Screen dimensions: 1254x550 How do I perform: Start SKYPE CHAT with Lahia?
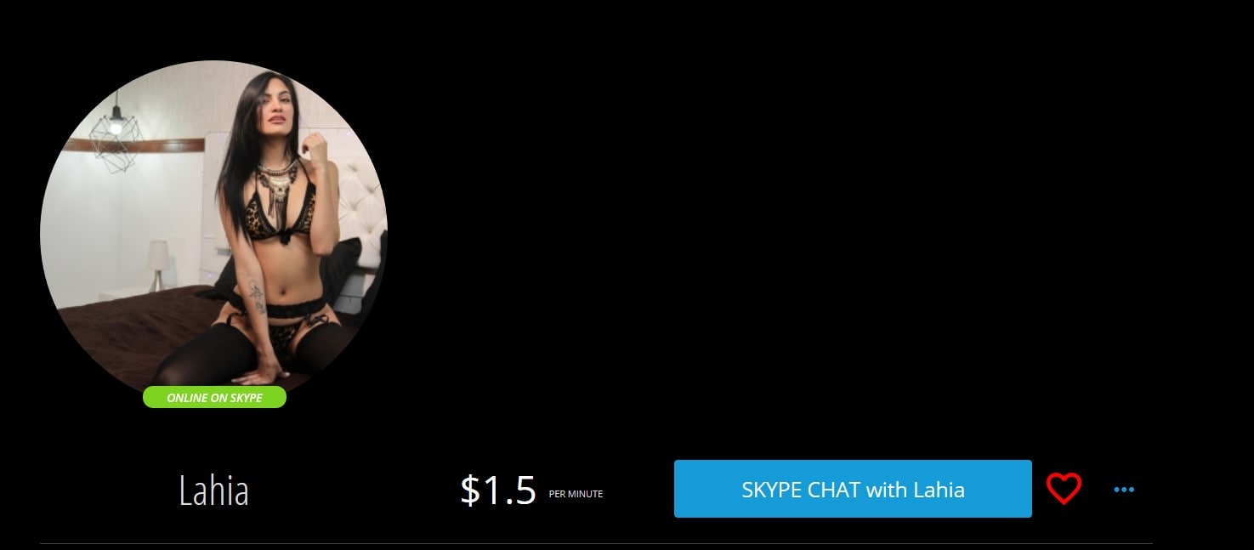pyautogui.click(x=853, y=489)
